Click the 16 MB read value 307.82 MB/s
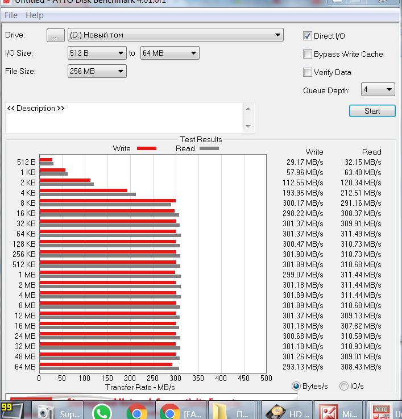Image resolution: width=402 pixels, height=419 pixels. click(x=361, y=326)
